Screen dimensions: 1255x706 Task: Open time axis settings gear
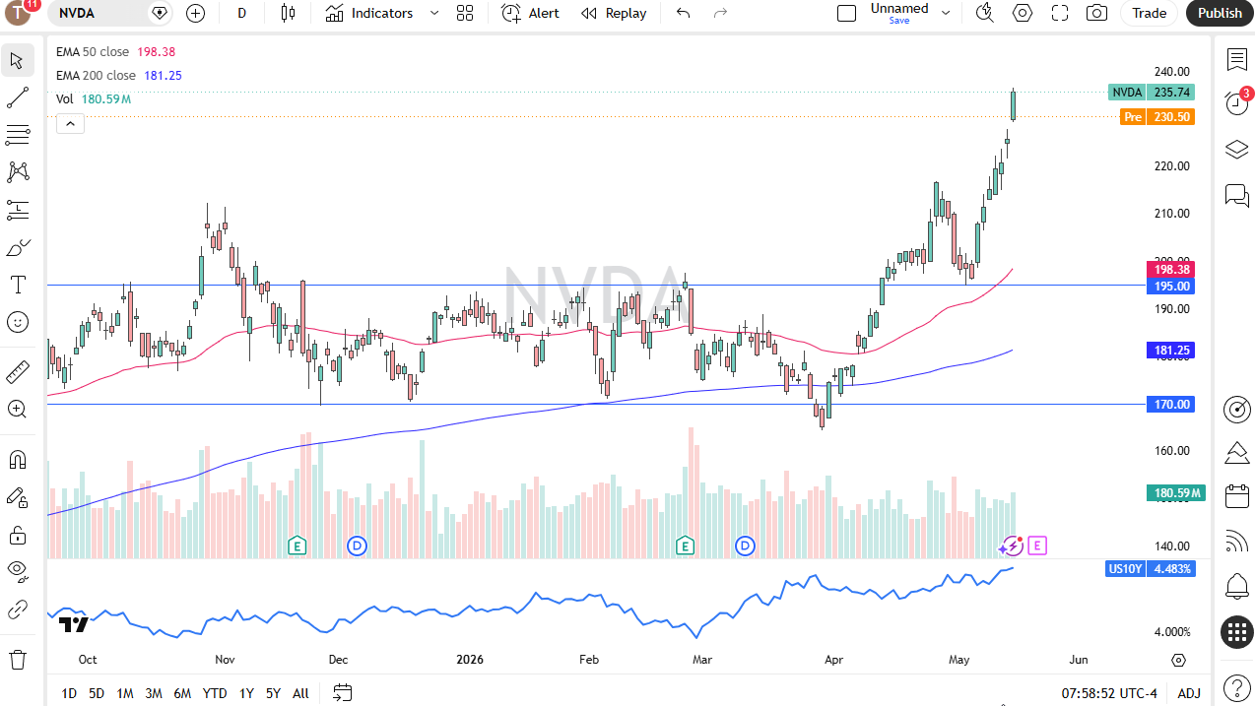(1178, 660)
